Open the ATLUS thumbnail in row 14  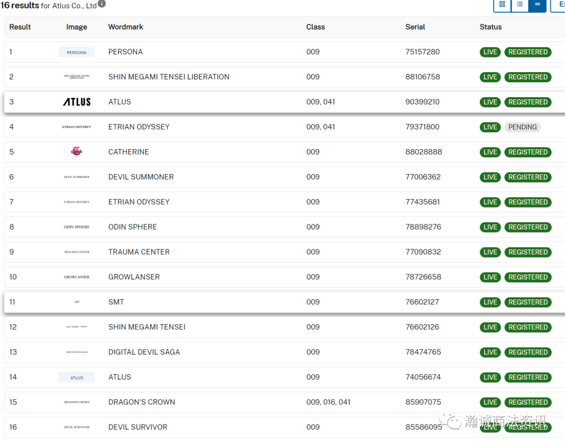pyautogui.click(x=77, y=377)
